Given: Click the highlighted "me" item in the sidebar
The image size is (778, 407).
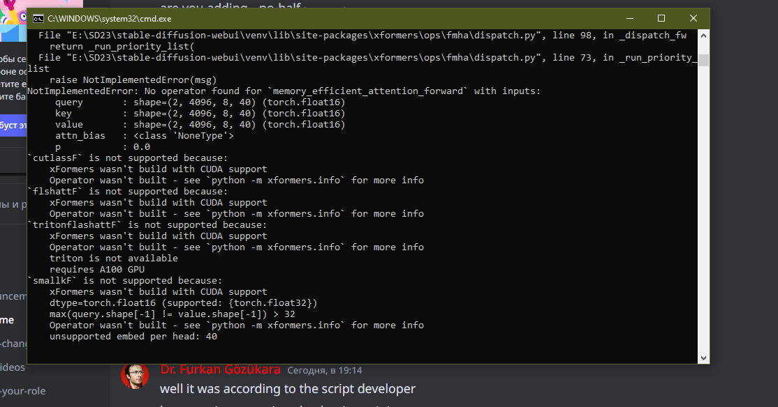Looking at the screenshot, I should point(7,320).
